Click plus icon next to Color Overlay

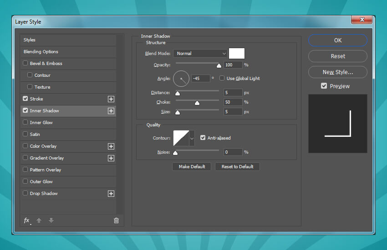pyautogui.click(x=111, y=146)
